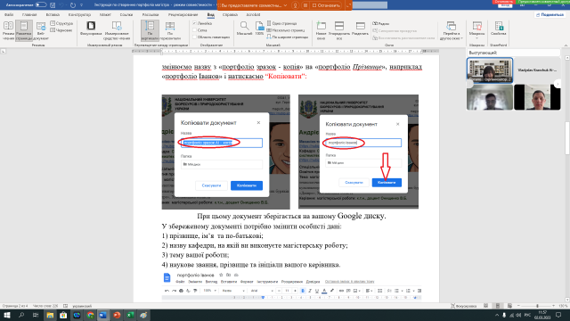The height and width of the screenshot is (321, 570).
Task: Click the Redo icon in title bar
Action: pos(73,5)
